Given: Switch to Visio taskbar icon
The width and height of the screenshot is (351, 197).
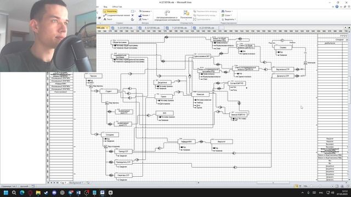Looking at the screenshot, I should [103, 193].
